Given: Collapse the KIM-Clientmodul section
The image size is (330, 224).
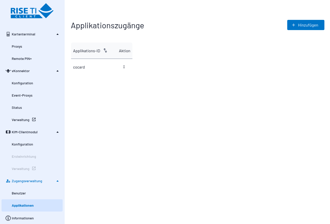Looking at the screenshot, I should pyautogui.click(x=57, y=132).
